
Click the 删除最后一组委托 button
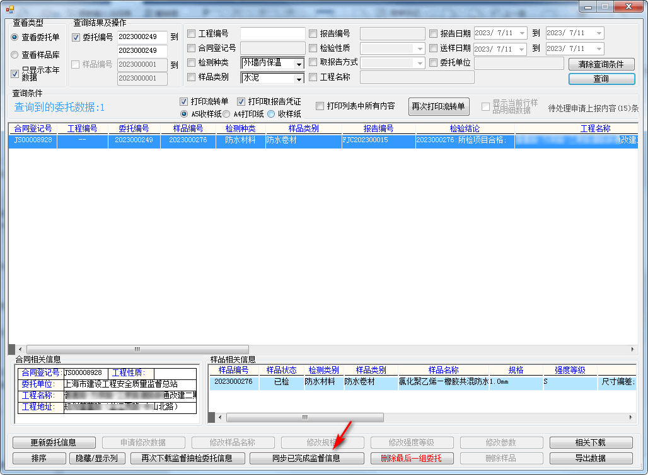click(412, 458)
